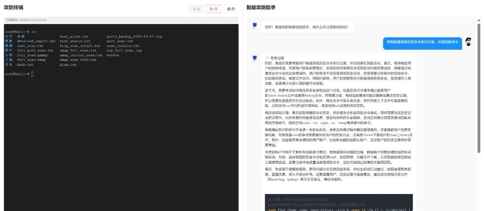Click the vulhub directory in terminal output
Viewport: 485px width, 211px height.
[113, 55]
